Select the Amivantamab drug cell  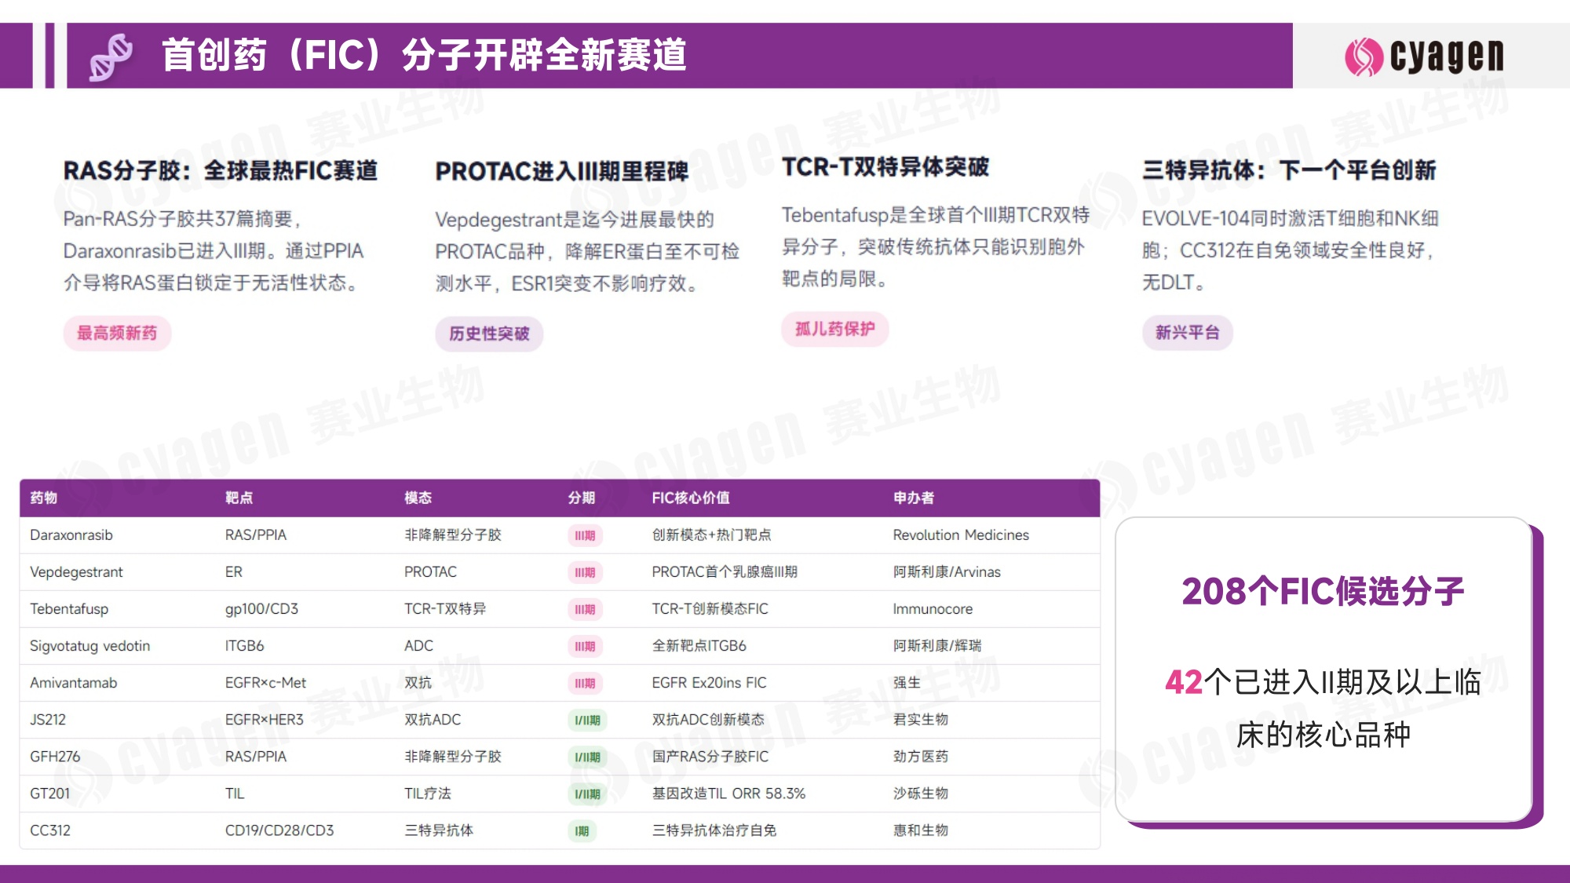[73, 683]
